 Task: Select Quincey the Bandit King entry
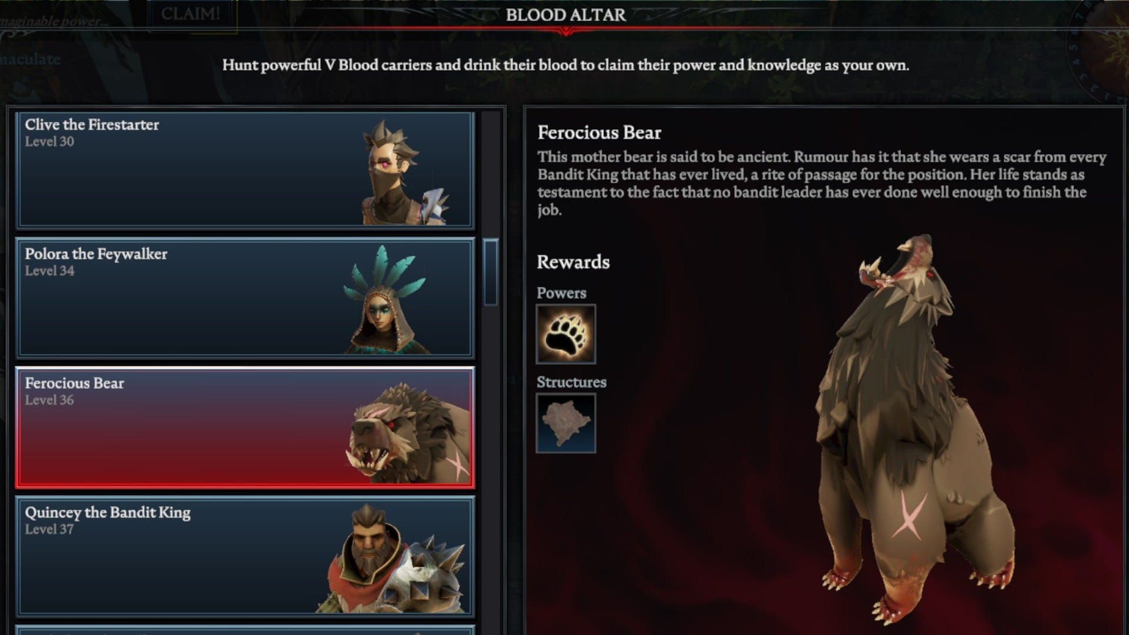click(245, 556)
